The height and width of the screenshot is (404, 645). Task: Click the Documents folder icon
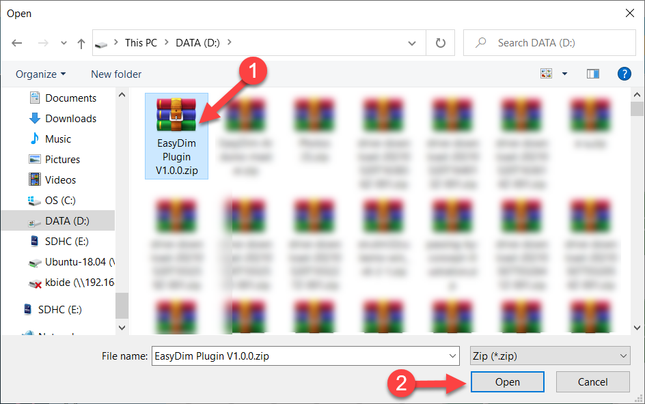pos(35,98)
